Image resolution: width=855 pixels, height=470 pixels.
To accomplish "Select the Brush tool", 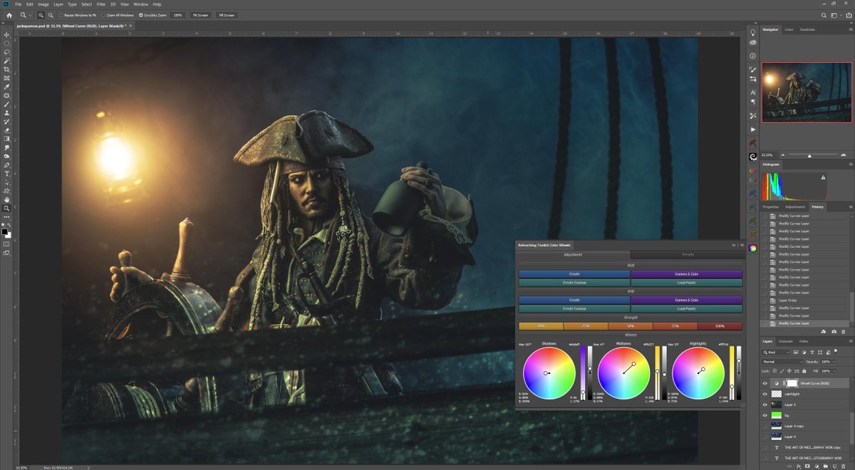I will point(7,104).
